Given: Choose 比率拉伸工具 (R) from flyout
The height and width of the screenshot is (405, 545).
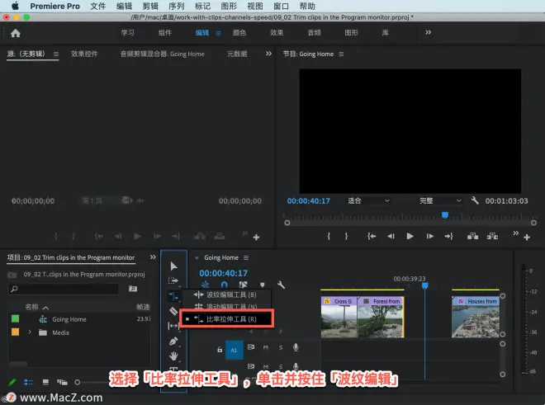Looking at the screenshot, I should pyautogui.click(x=226, y=319).
